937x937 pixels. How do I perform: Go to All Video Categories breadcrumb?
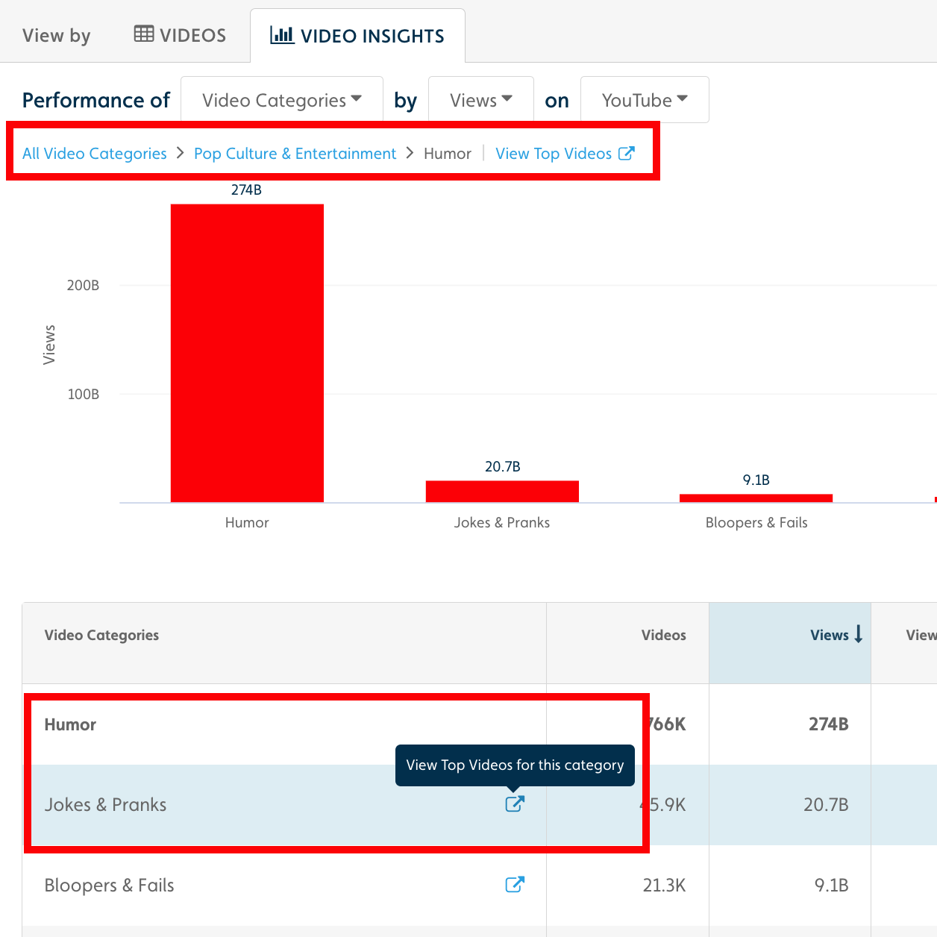pyautogui.click(x=95, y=154)
